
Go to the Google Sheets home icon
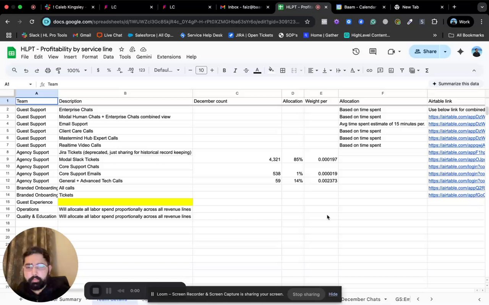click(11, 53)
